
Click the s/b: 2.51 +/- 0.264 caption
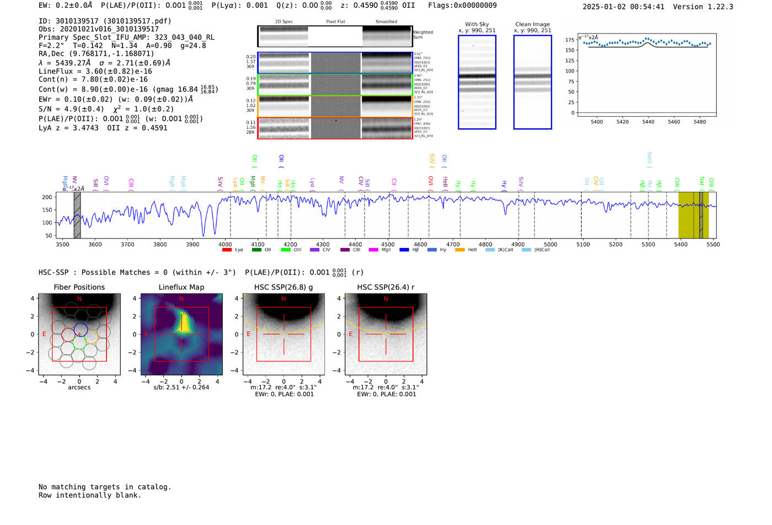tap(181, 387)
